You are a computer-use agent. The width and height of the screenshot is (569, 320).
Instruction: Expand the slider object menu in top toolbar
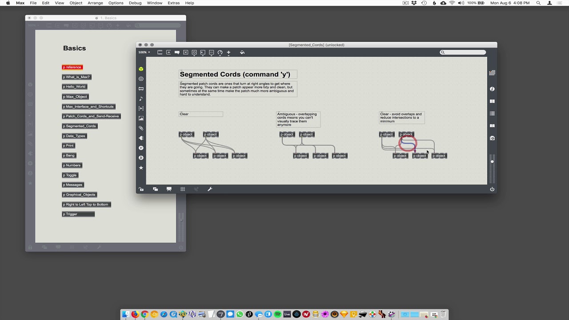point(212,52)
